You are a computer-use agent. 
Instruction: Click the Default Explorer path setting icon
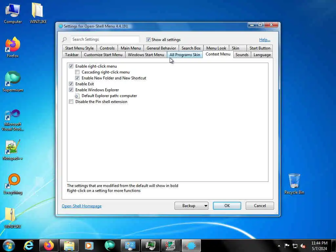pos(77,96)
